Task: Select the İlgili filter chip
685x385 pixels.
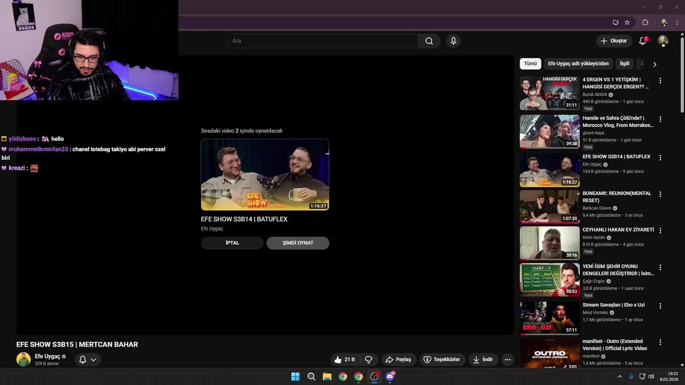Action: coord(625,64)
